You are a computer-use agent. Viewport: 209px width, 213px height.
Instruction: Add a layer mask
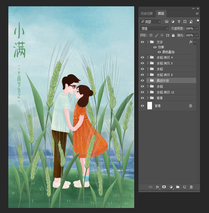click(x=164, y=187)
